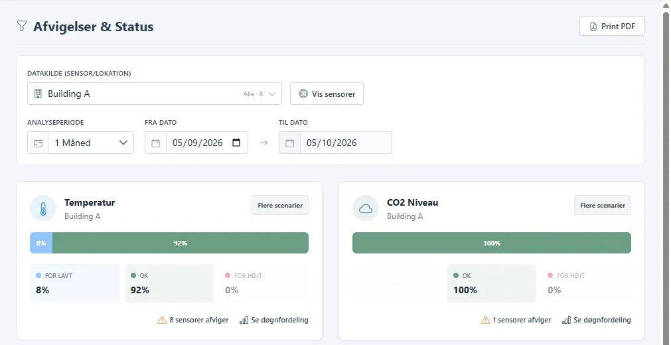Open the date picker icon in Fra dato
The height and width of the screenshot is (345, 671).
pos(236,143)
